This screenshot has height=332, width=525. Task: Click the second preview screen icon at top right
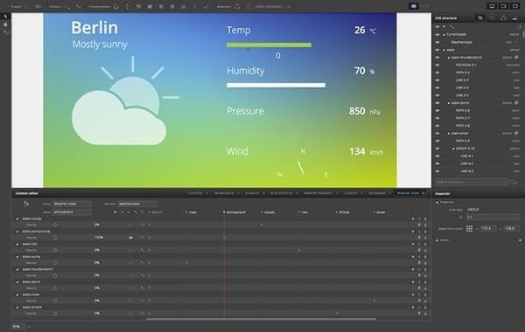pyautogui.click(x=503, y=6)
